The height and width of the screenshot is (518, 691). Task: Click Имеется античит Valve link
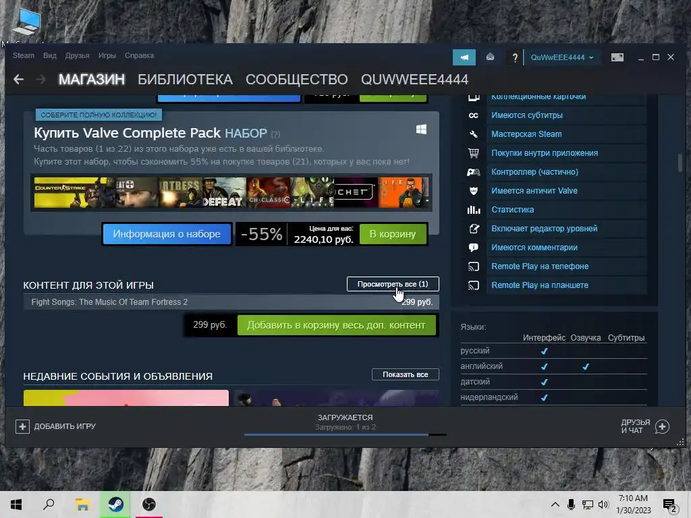[x=534, y=191]
